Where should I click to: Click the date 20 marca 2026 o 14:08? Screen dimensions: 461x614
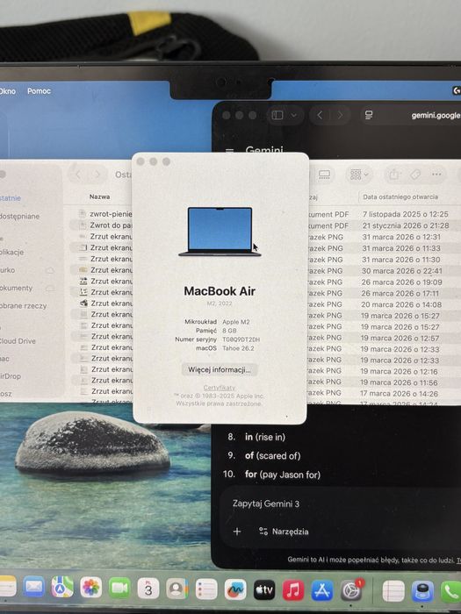tap(402, 304)
